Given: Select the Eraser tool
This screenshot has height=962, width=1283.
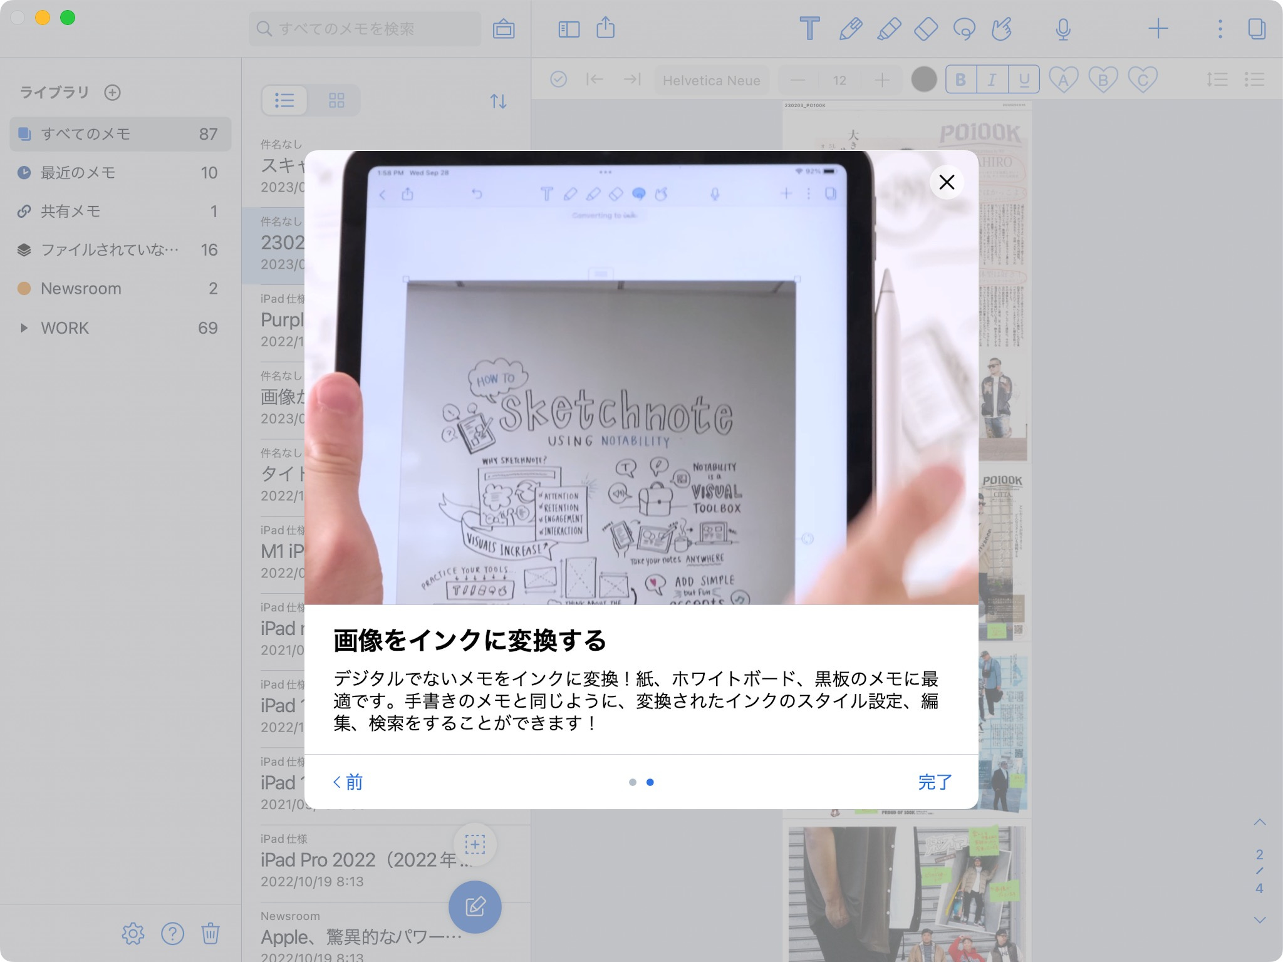Looking at the screenshot, I should 926,29.
